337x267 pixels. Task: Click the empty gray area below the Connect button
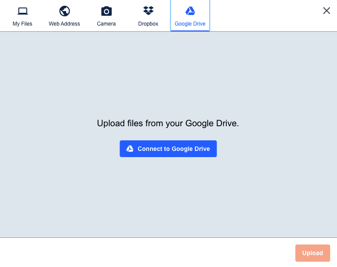(x=168, y=199)
